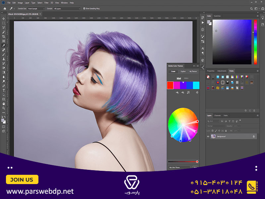
Task: Toggle lock transparent pixels in Layers
Action: click(x=213, y=131)
